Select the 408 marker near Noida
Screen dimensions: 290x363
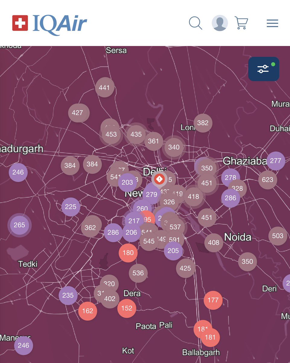tap(214, 243)
